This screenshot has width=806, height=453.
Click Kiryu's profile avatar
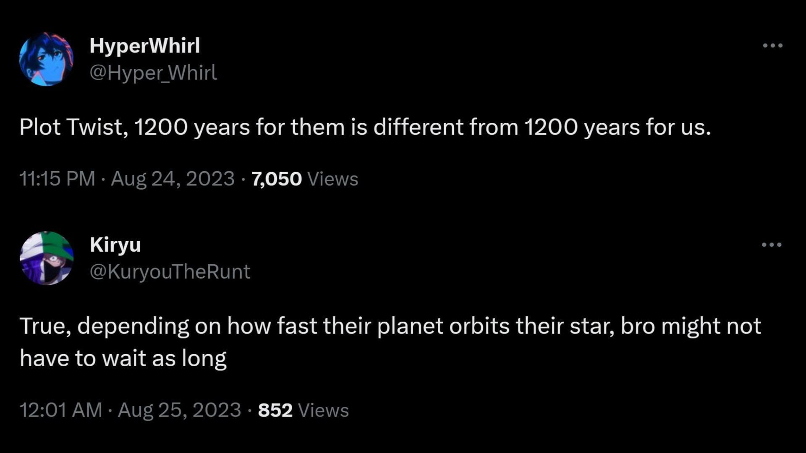(46, 258)
